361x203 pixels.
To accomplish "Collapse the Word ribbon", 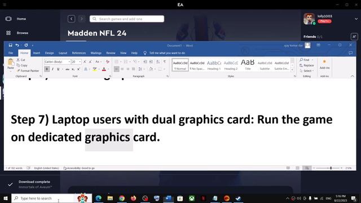I will click(352, 76).
